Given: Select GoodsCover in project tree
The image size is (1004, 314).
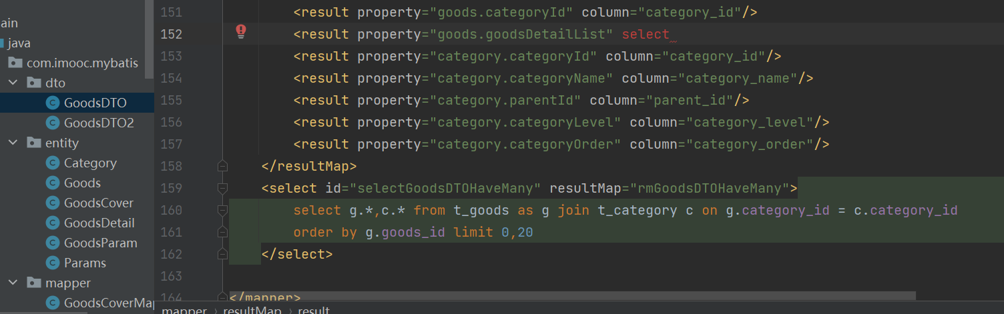Looking at the screenshot, I should [99, 203].
